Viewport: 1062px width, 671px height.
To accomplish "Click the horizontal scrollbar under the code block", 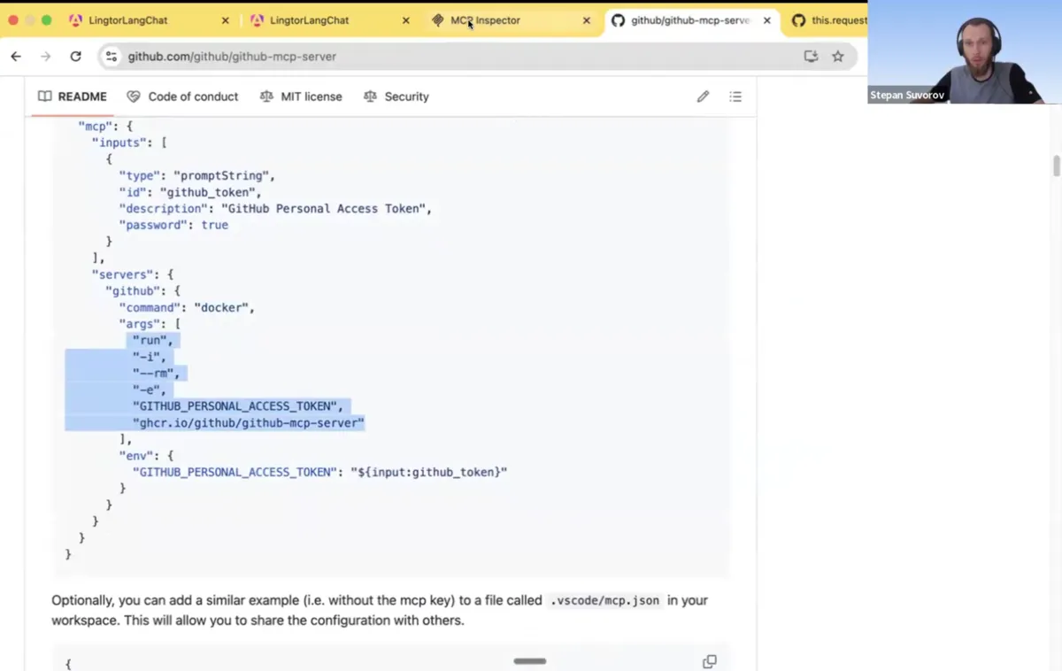I will tap(530, 661).
